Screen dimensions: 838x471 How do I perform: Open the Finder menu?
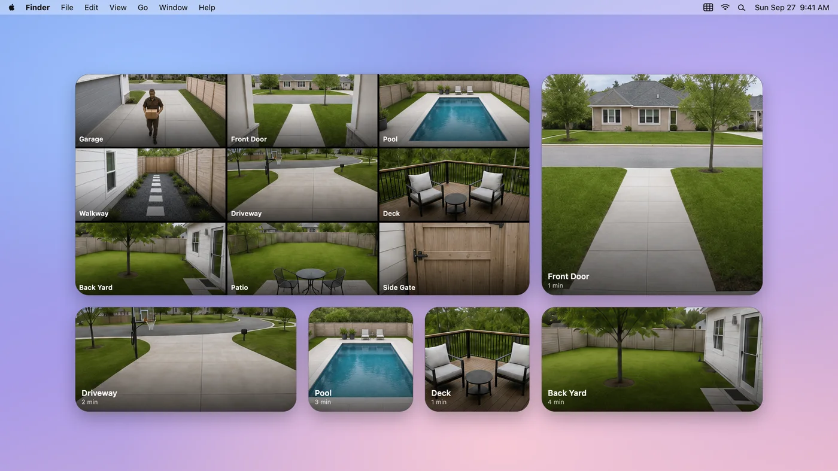pyautogui.click(x=38, y=7)
